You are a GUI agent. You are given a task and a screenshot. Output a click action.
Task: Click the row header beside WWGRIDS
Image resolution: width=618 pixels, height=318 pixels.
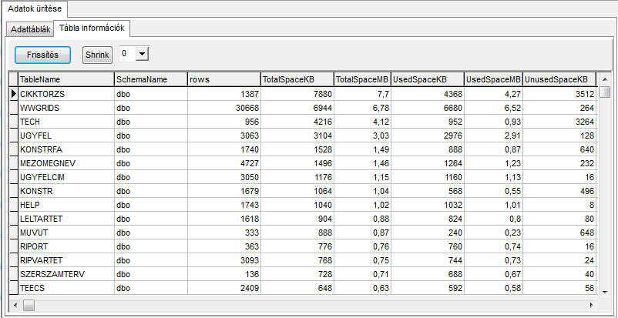14,108
